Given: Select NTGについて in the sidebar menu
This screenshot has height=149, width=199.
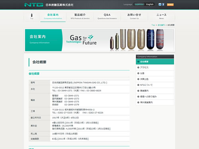Looking at the screenshot, I should [x=155, y=85].
